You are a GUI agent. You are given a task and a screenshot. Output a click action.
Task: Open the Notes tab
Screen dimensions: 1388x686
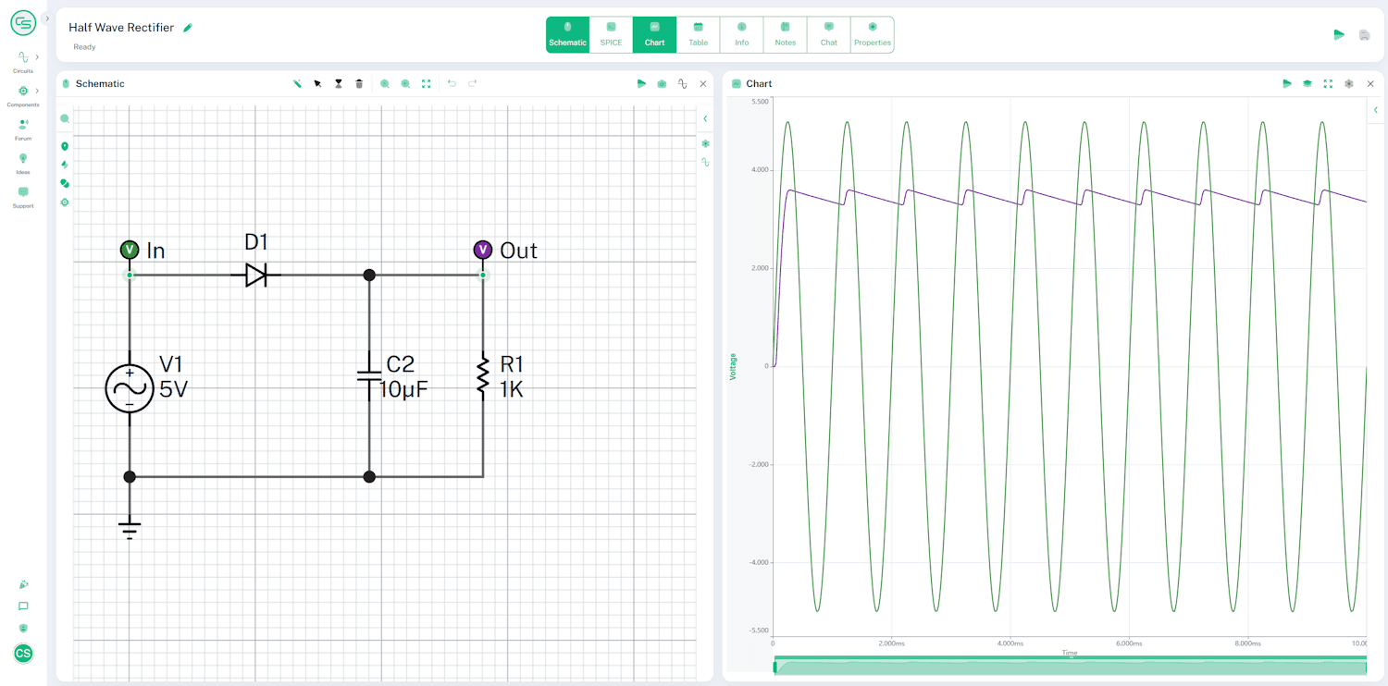click(785, 34)
